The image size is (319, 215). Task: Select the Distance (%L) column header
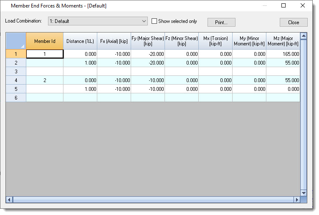(80, 41)
